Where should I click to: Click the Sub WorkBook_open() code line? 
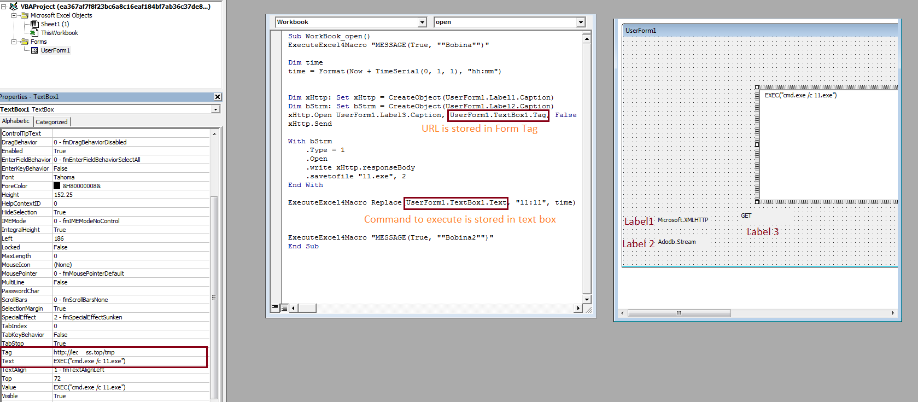(x=329, y=36)
